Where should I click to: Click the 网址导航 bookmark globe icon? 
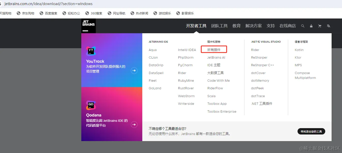(x=110, y=13)
